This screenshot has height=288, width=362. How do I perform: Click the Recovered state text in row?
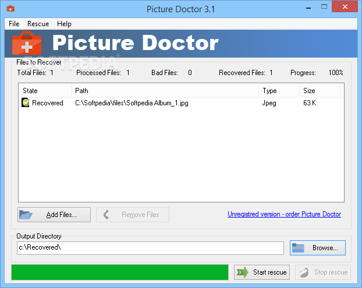pyautogui.click(x=48, y=103)
